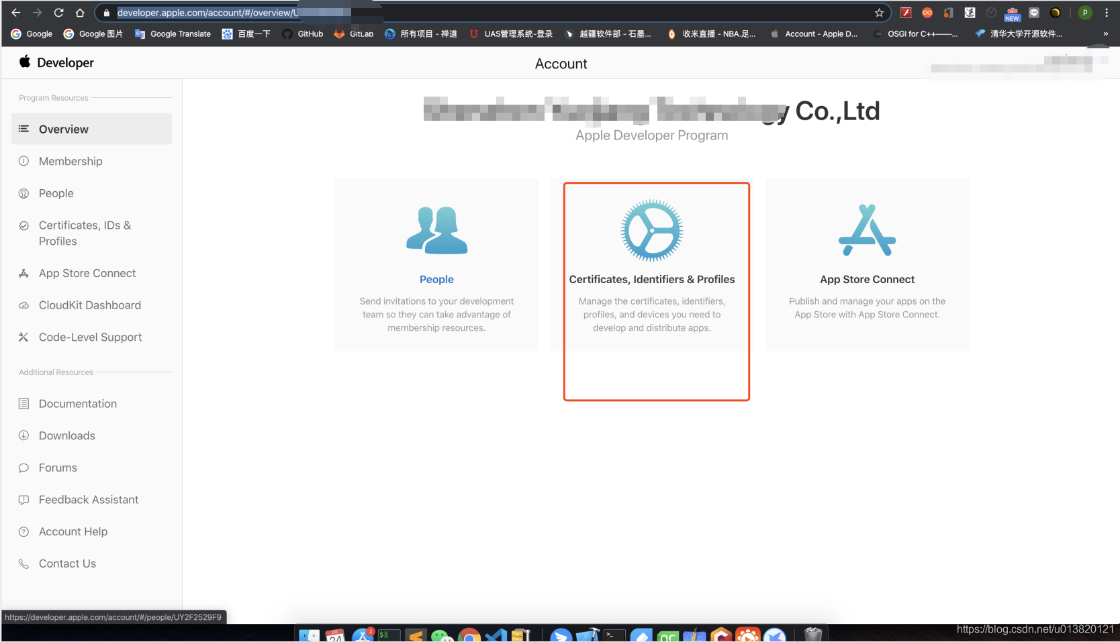Click the Apple Developer logo
1120x642 pixels.
point(56,62)
